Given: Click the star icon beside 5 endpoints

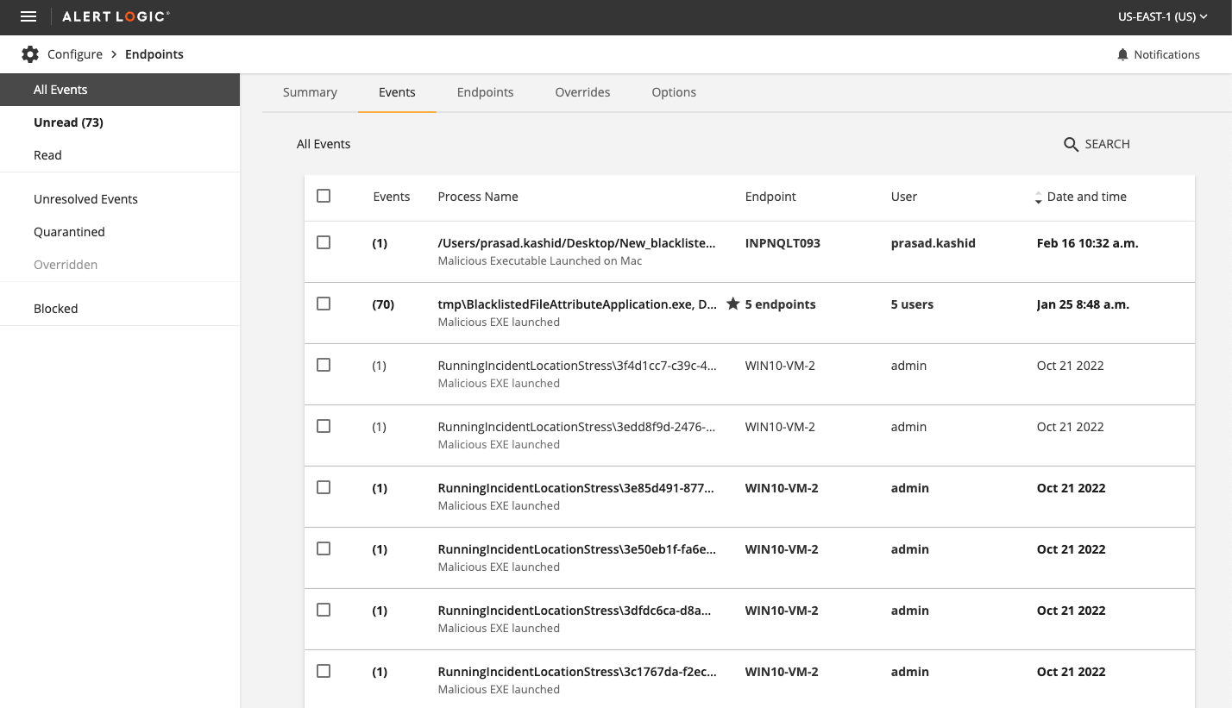Looking at the screenshot, I should 733,304.
